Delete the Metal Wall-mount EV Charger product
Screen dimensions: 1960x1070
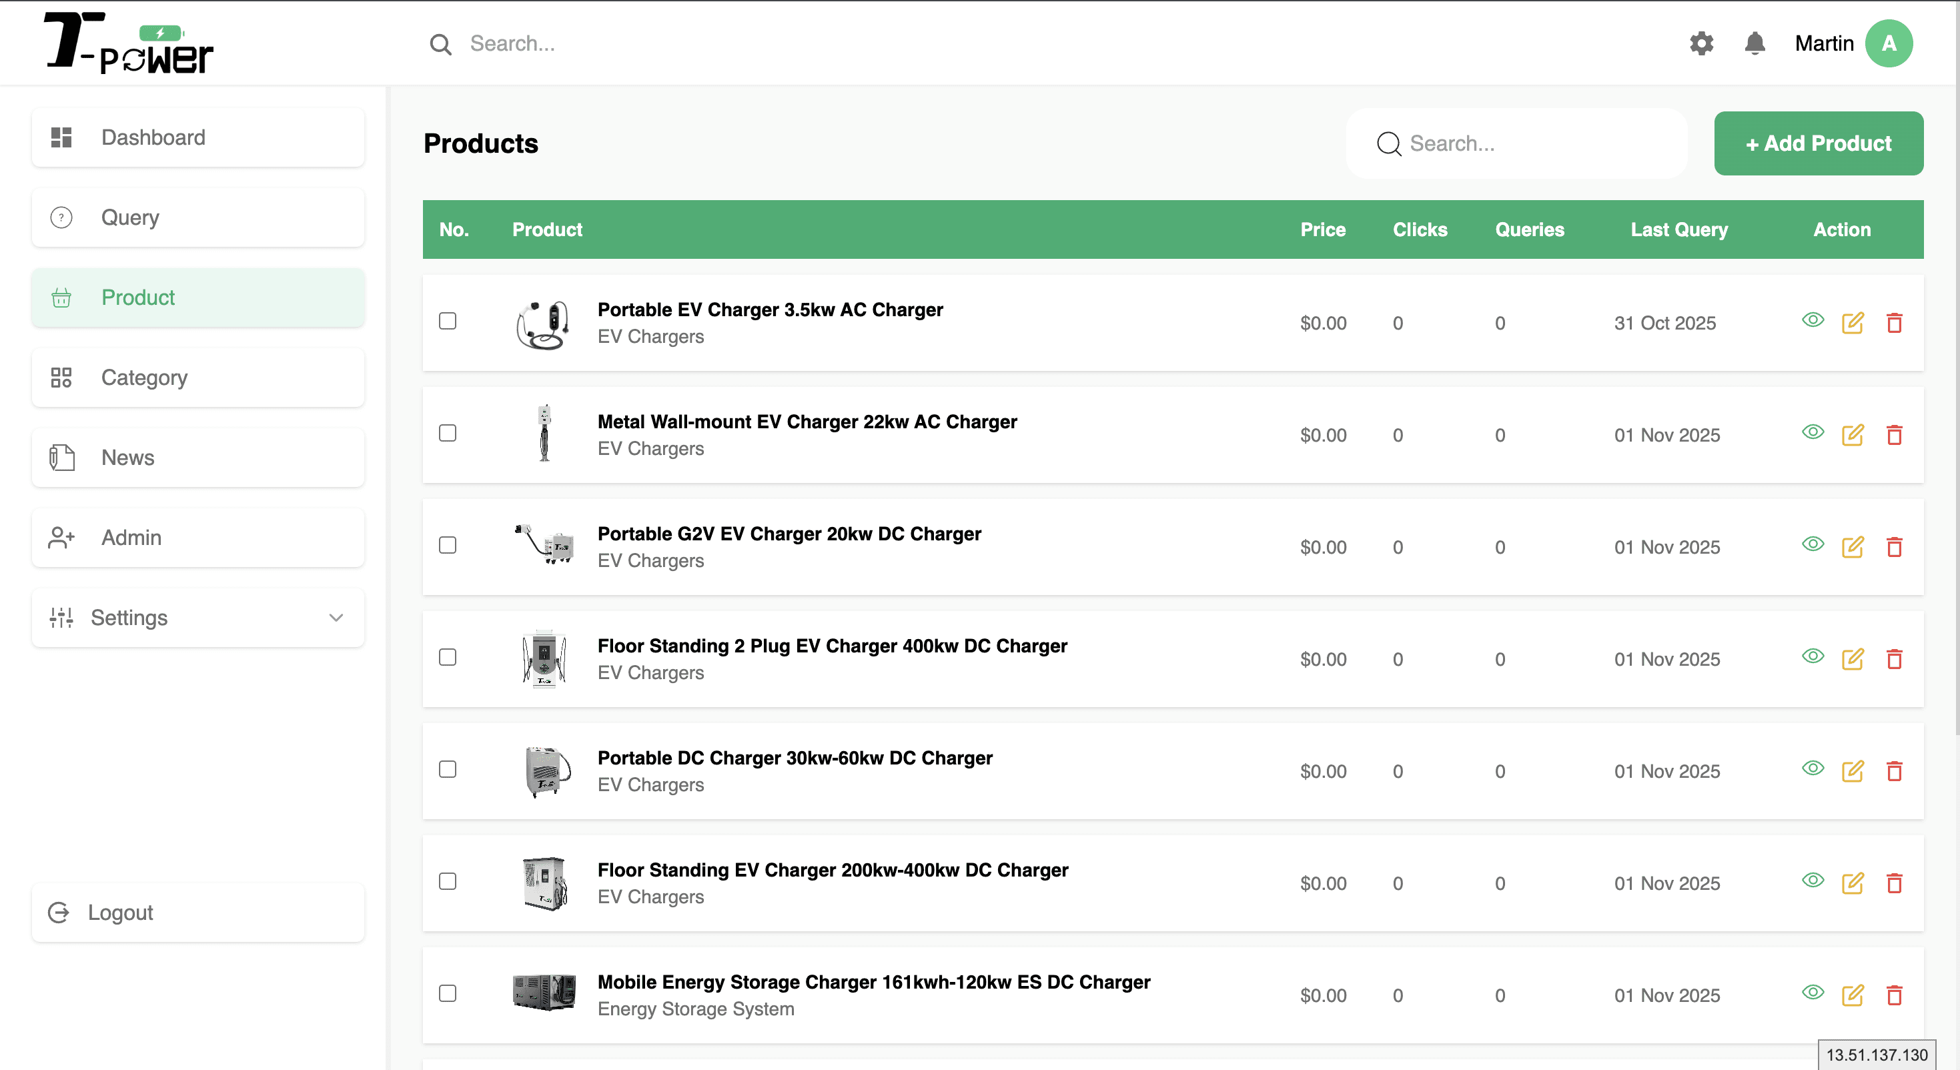[1894, 436]
